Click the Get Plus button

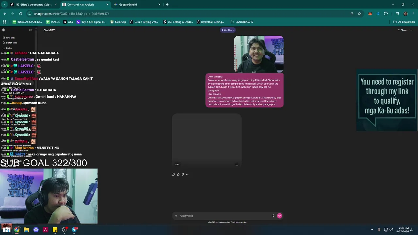tap(227, 30)
